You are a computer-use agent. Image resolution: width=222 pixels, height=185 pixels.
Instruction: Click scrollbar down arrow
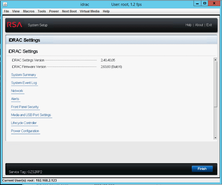pos(215,138)
